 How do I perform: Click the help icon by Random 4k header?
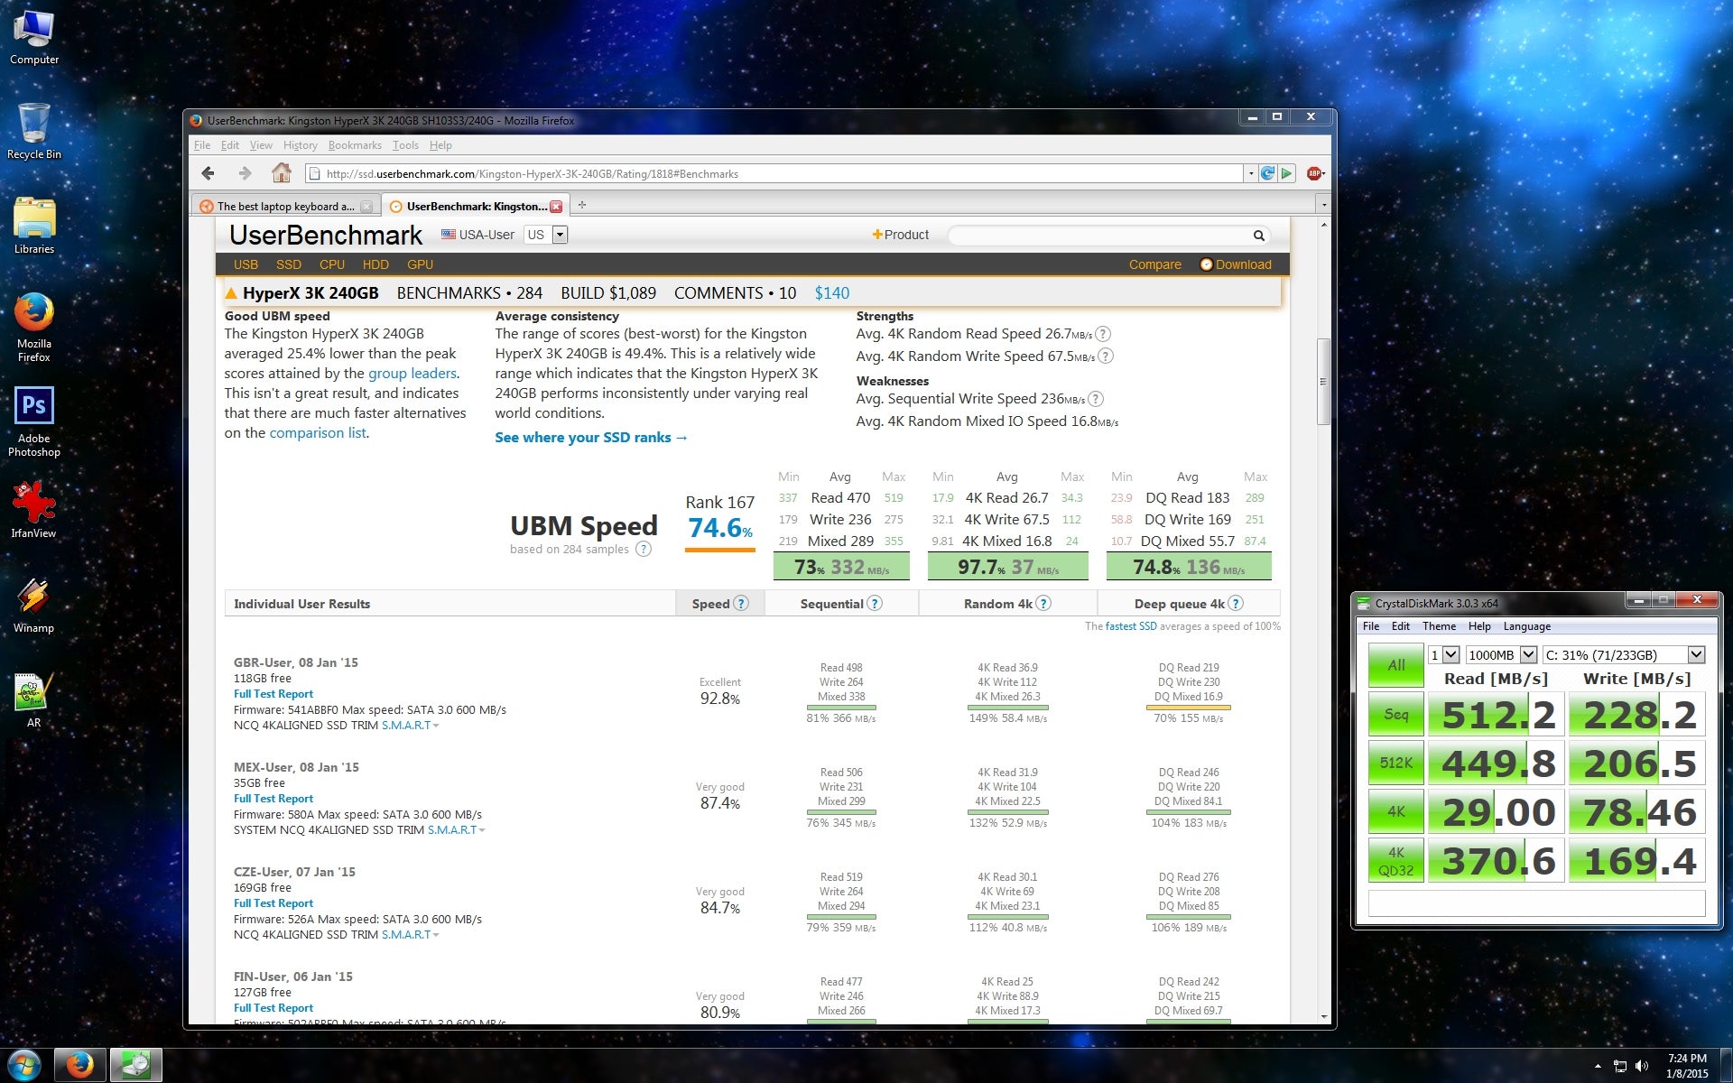click(x=1043, y=604)
